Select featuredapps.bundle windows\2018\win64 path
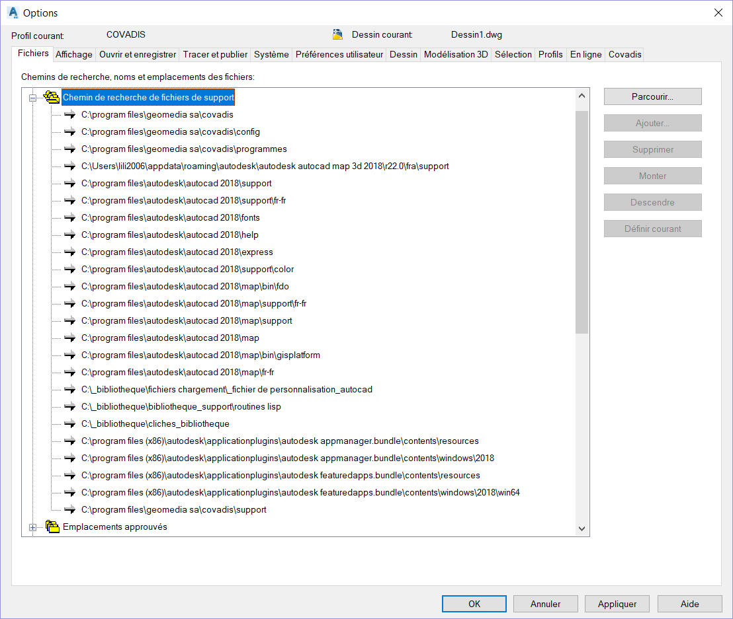Image resolution: width=733 pixels, height=619 pixels. [300, 493]
